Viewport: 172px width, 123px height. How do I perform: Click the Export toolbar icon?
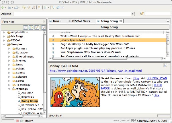16,7
